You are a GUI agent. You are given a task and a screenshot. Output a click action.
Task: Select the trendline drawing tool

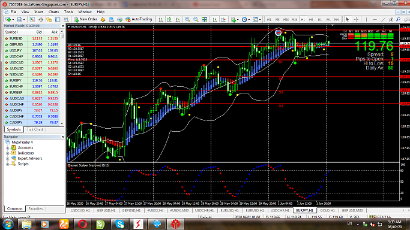[383, 19]
